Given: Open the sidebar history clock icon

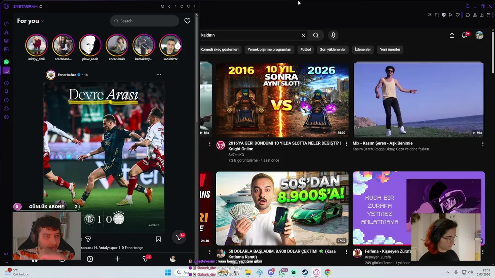Looking at the screenshot, I should [x=6, y=100].
